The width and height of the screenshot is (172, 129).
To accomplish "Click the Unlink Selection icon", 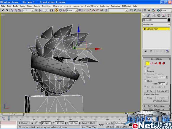I will click(16, 10).
